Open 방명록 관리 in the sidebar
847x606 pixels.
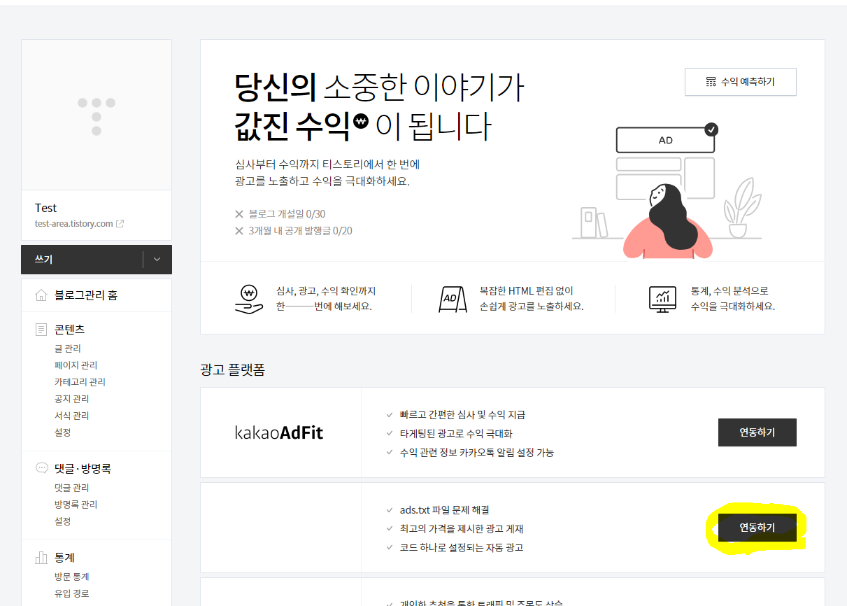click(76, 505)
